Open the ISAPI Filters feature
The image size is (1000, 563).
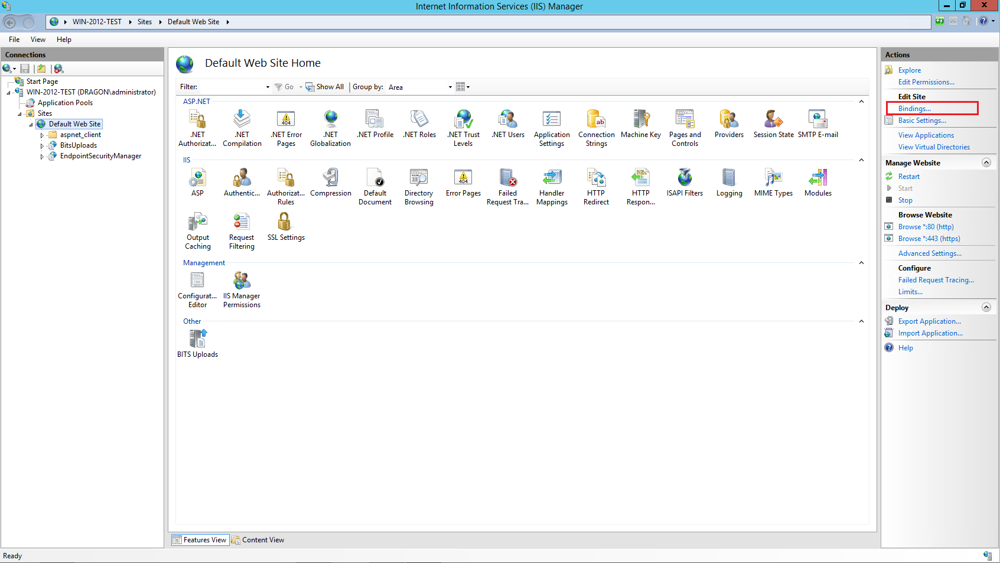pos(685,183)
